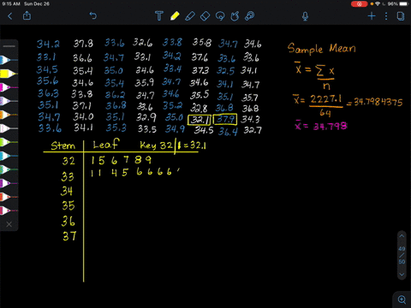The width and height of the screenshot is (411, 308).
Task: Go to previous page with up chevron
Action: pos(402,236)
